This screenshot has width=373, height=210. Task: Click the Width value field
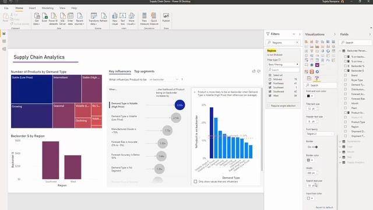tap(311, 173)
